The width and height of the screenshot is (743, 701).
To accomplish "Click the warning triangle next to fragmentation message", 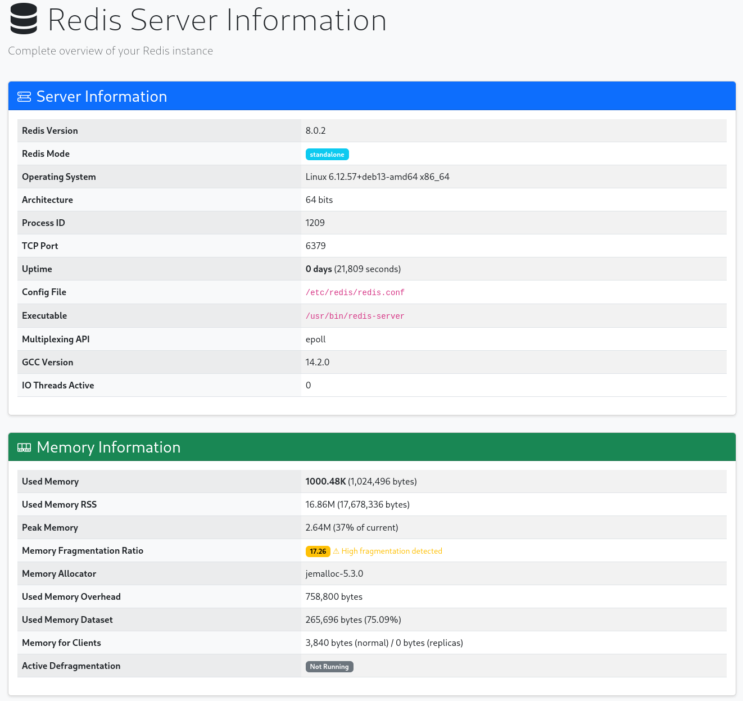I will [x=336, y=551].
